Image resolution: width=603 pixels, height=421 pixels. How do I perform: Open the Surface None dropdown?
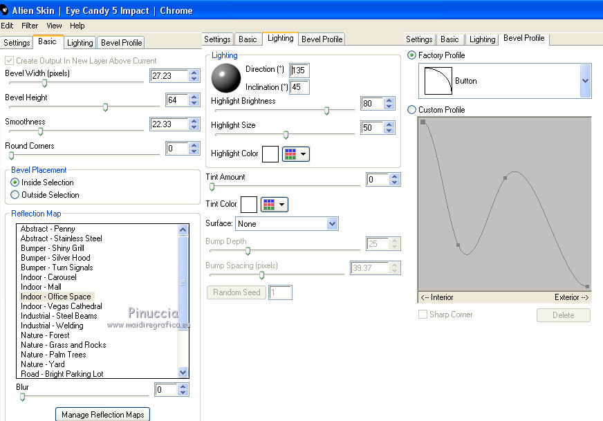pos(332,223)
